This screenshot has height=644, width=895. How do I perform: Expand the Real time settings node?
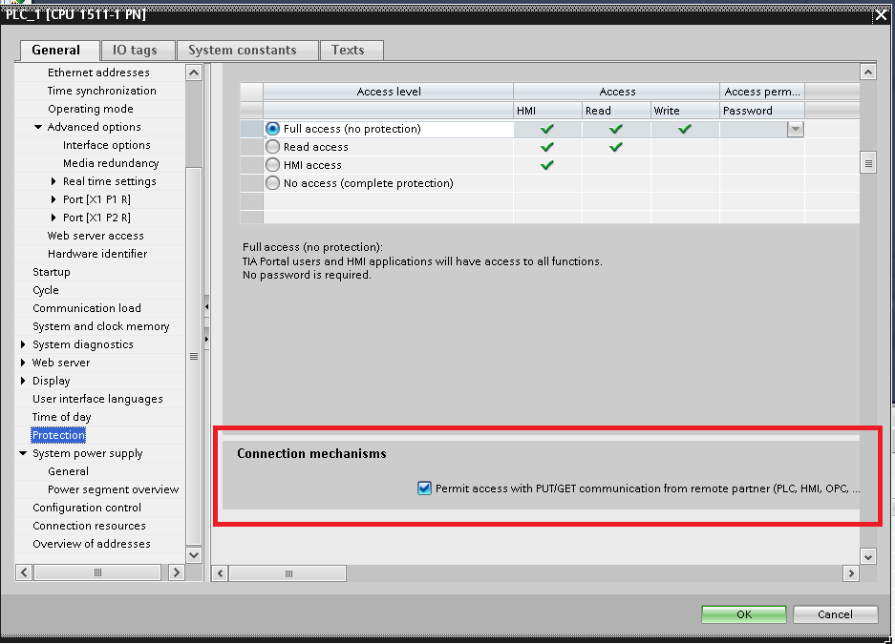[x=53, y=181]
